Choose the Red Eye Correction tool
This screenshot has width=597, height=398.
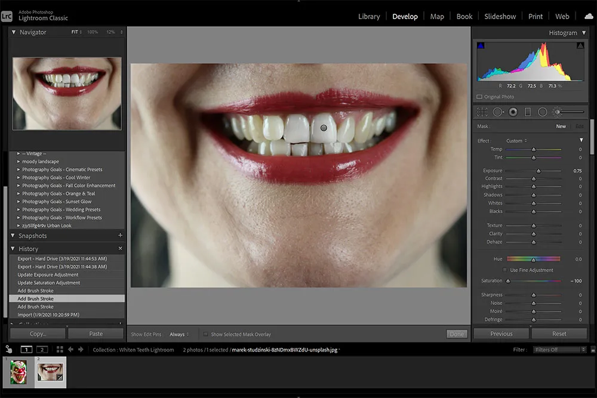pyautogui.click(x=513, y=112)
